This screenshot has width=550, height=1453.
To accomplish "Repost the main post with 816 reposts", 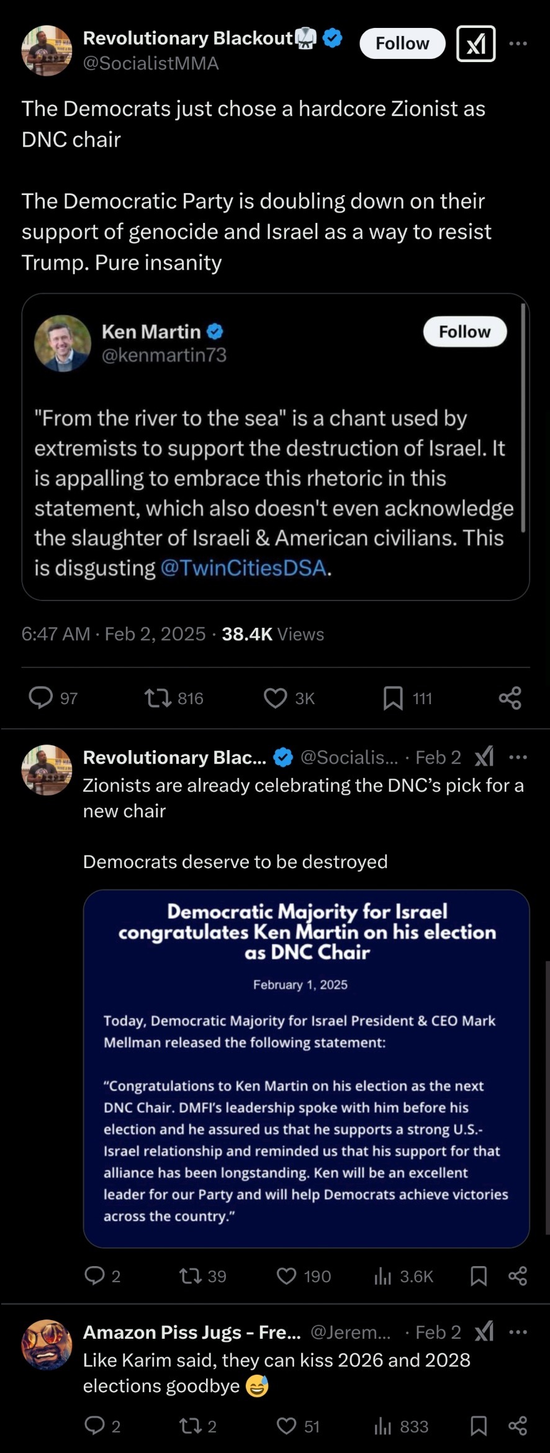I will (x=158, y=698).
